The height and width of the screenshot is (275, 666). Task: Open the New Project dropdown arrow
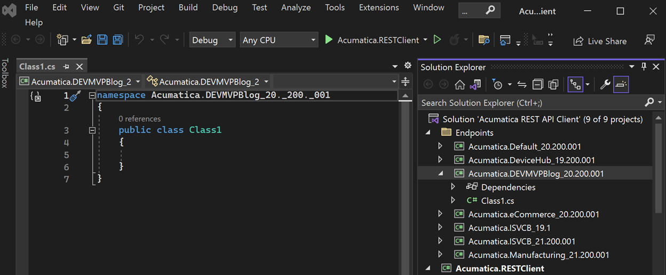(x=74, y=40)
